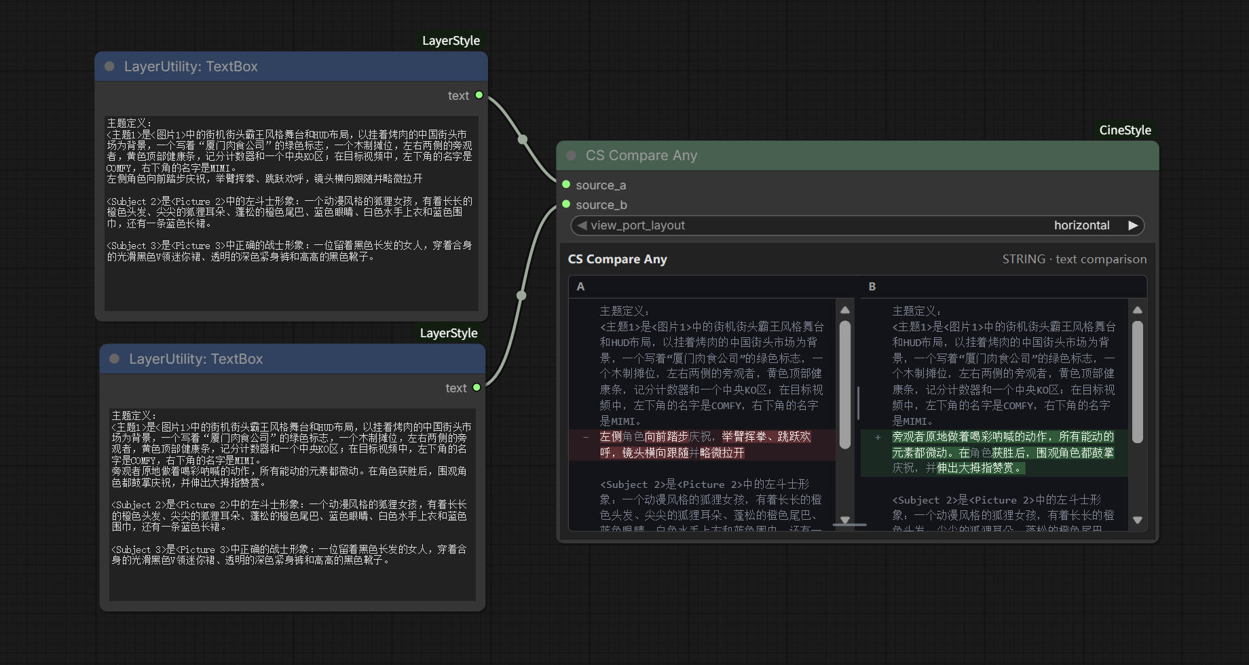Click the 'CS Compare Any' heading in the comparison panel
This screenshot has width=1249, height=665.
tap(618, 259)
